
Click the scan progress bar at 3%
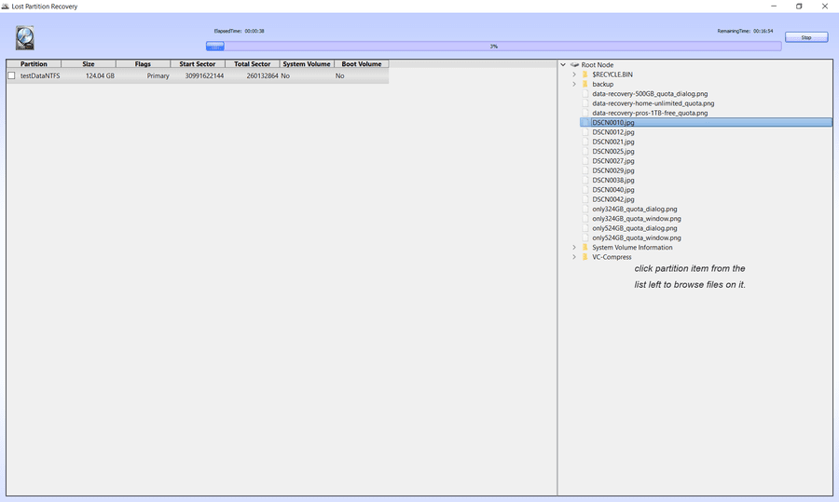point(493,47)
